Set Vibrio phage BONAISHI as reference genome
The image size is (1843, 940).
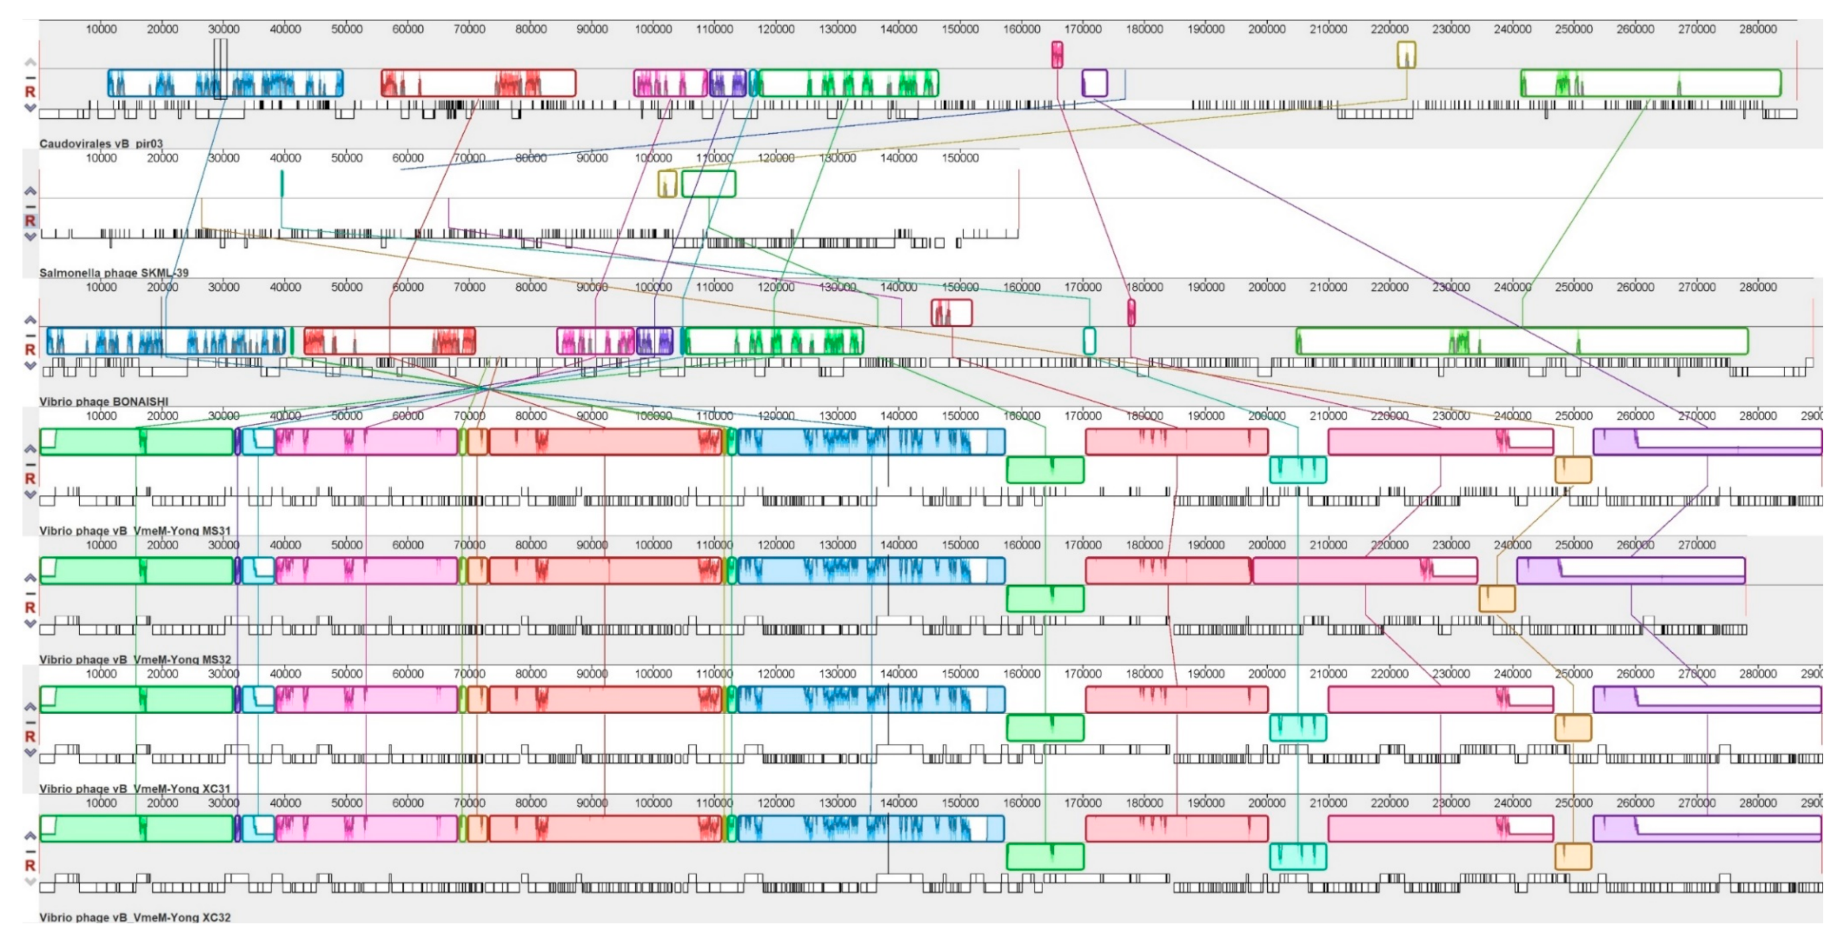pos(30,349)
